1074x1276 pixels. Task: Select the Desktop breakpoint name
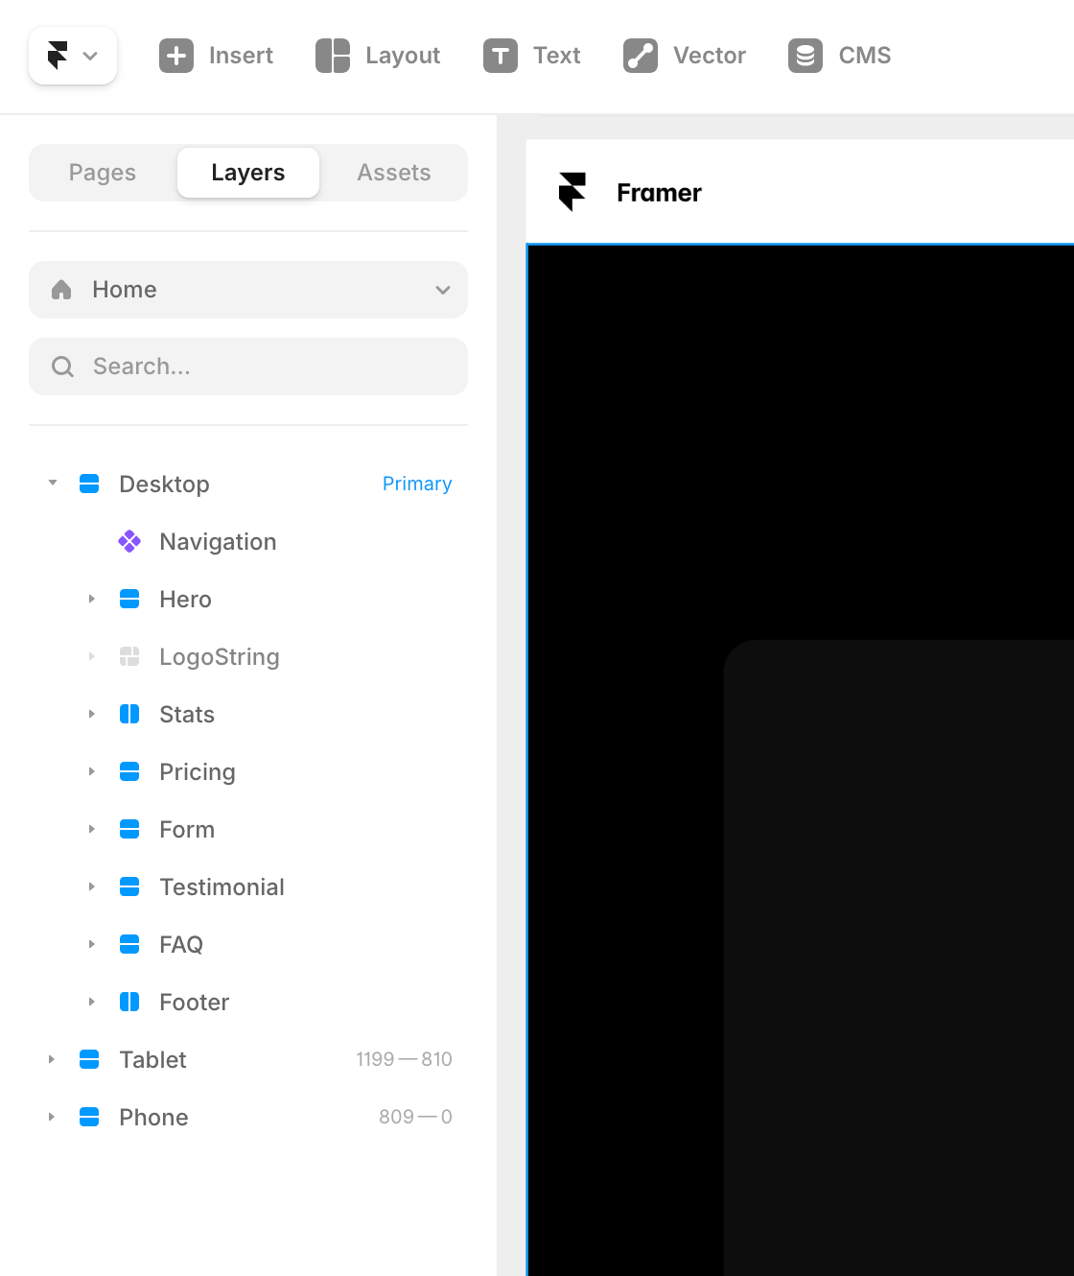pos(164,484)
